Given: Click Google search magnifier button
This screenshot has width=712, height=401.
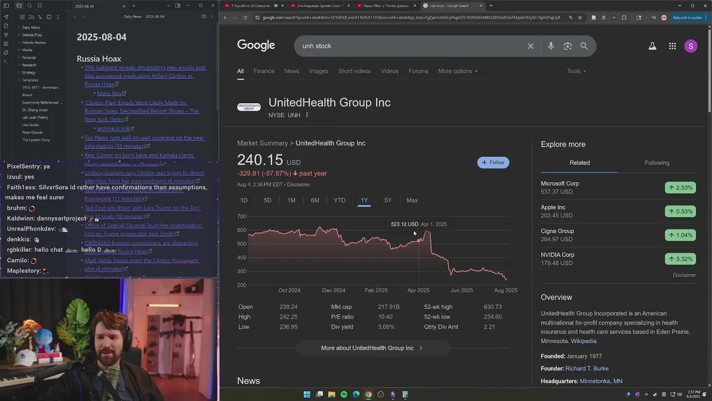Looking at the screenshot, I should click(x=584, y=46).
